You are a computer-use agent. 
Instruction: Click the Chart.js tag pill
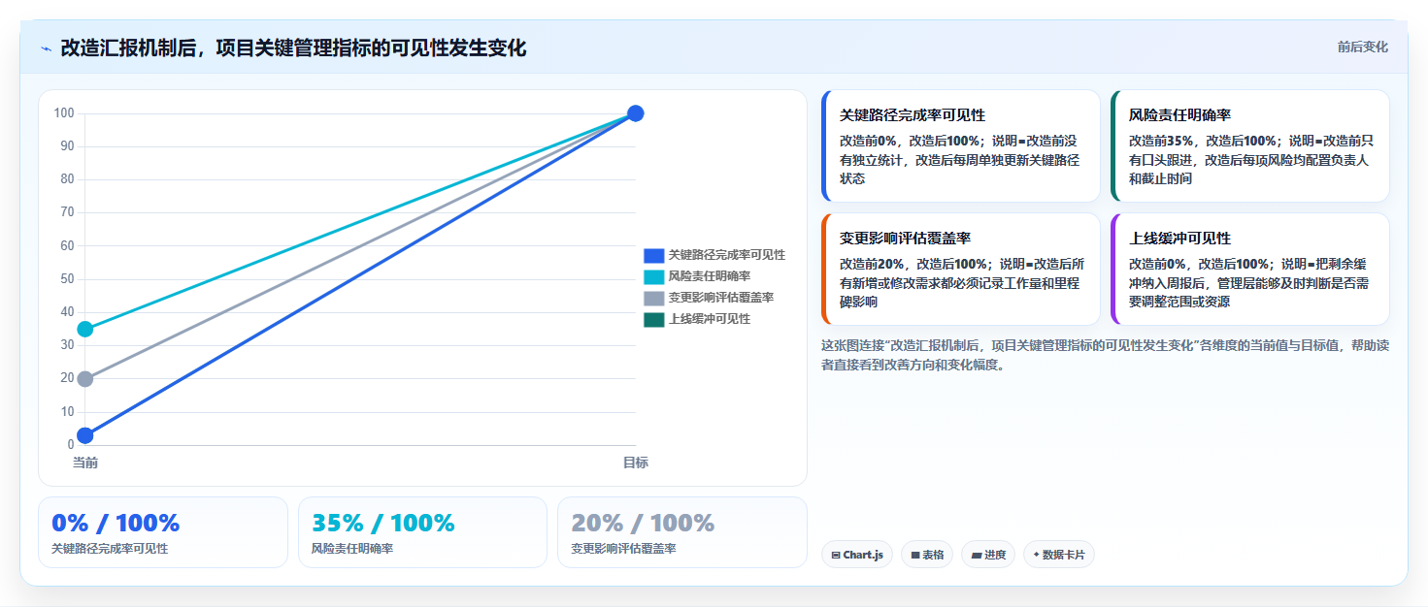856,555
